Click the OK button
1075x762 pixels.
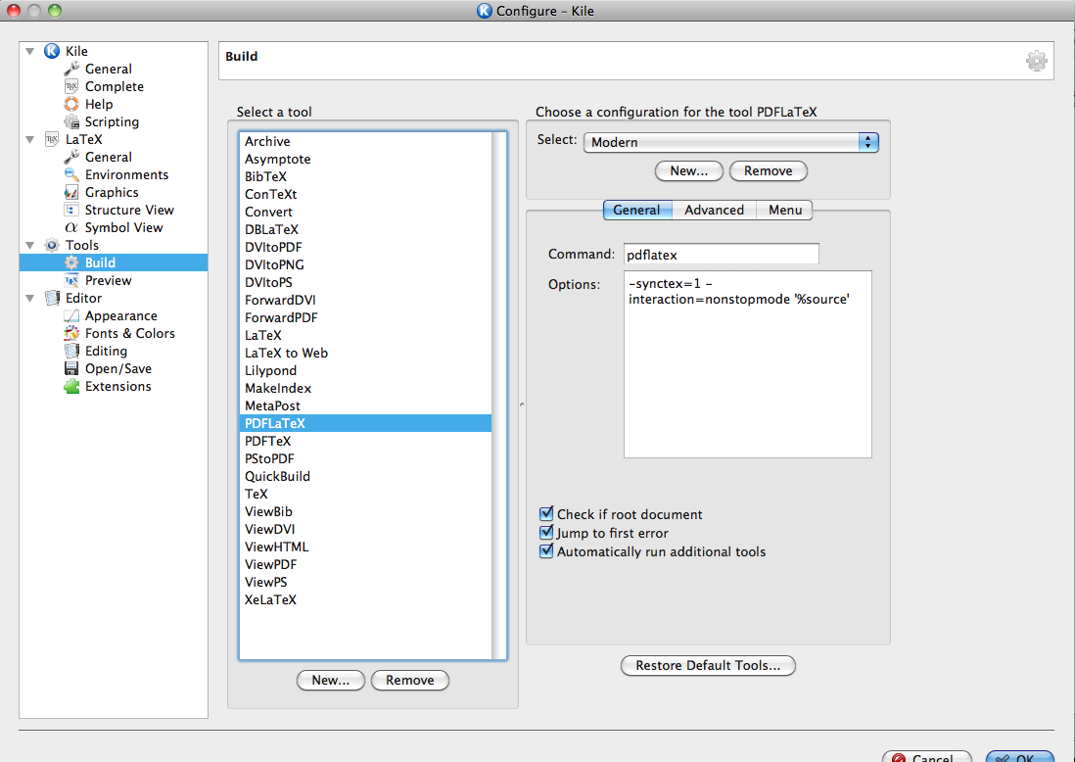point(1019,756)
